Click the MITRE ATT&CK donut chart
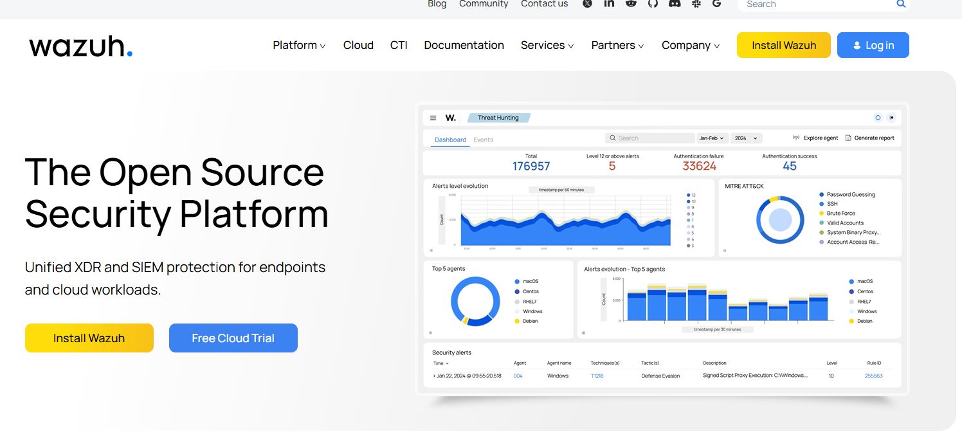Screen dimensions: 962x438 [x=780, y=219]
